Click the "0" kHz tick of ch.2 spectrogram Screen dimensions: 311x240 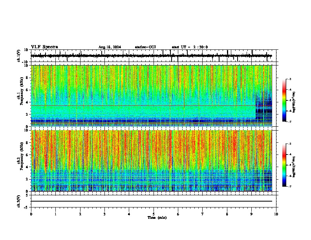pyautogui.click(x=27, y=191)
